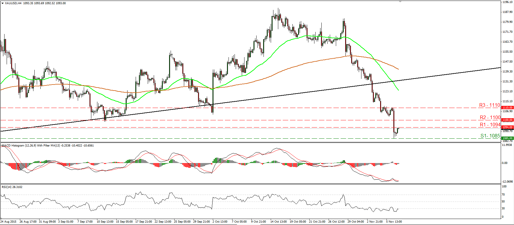Click the XAUUSD,H4 chart title text

click(14, 3)
